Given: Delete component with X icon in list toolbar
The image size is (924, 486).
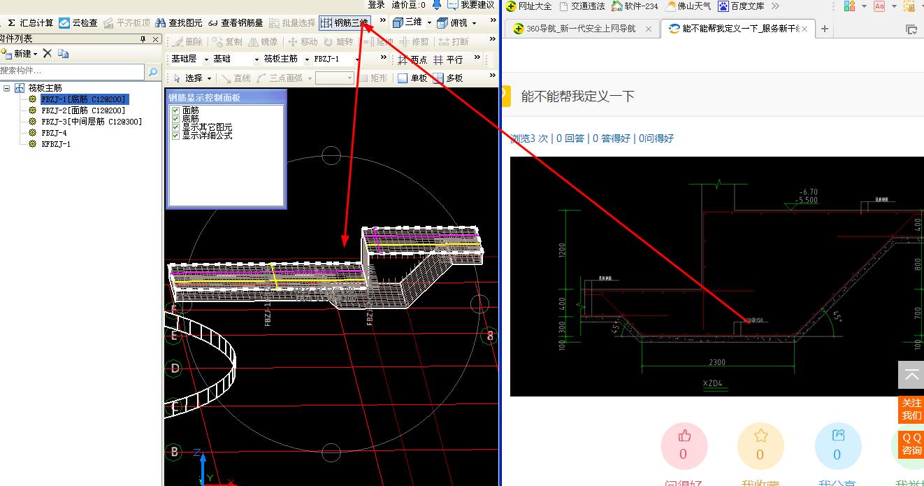Looking at the screenshot, I should 48,54.
